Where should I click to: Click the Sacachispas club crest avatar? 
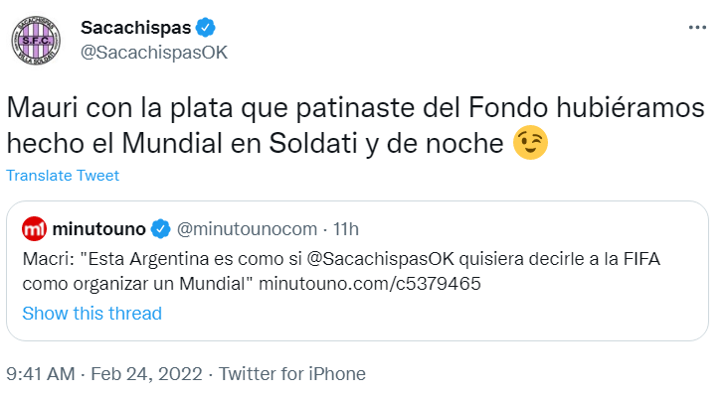[36, 41]
